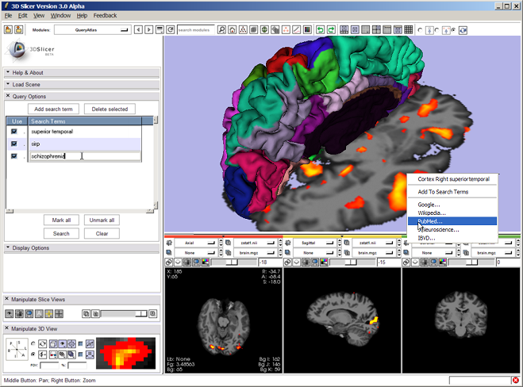Viewport: 523px width, 387px height.
Task: Toggle the 'schizophrenia' search term checkbox
Action: coord(14,156)
